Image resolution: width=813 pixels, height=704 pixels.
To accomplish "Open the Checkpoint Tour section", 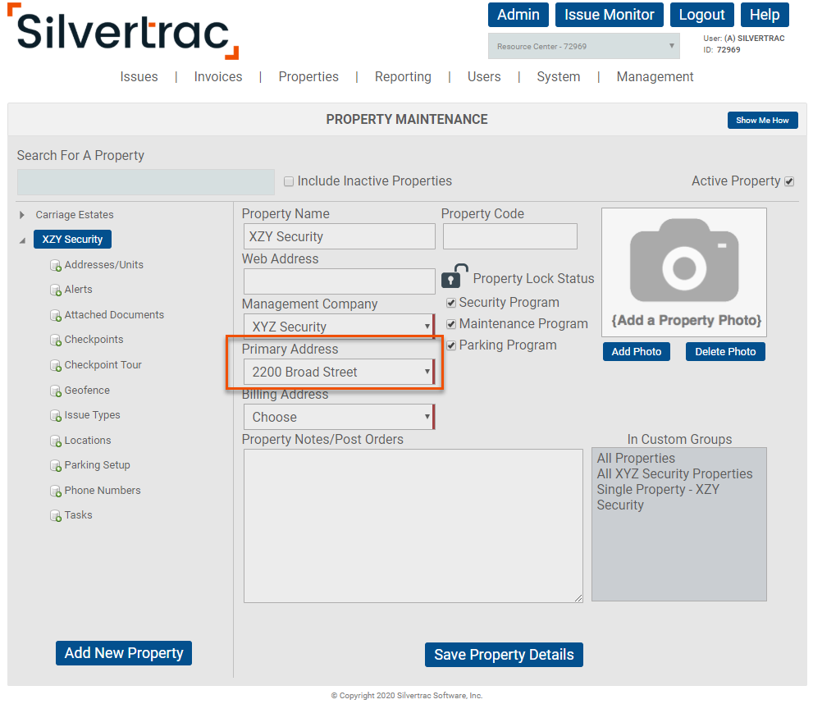I will 103,365.
